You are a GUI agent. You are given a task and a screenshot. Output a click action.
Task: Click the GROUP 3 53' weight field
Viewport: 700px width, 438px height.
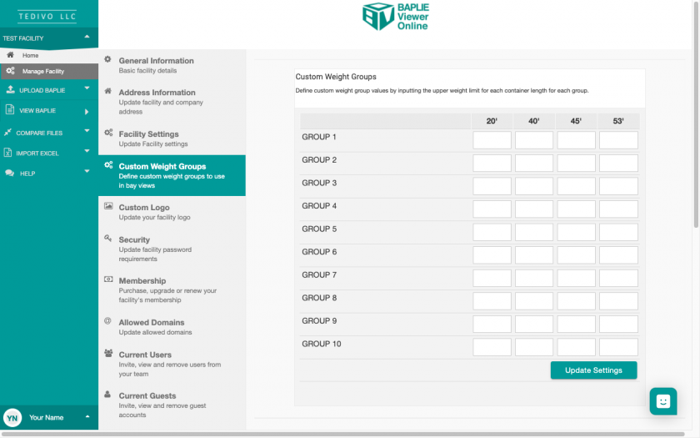tap(618, 186)
